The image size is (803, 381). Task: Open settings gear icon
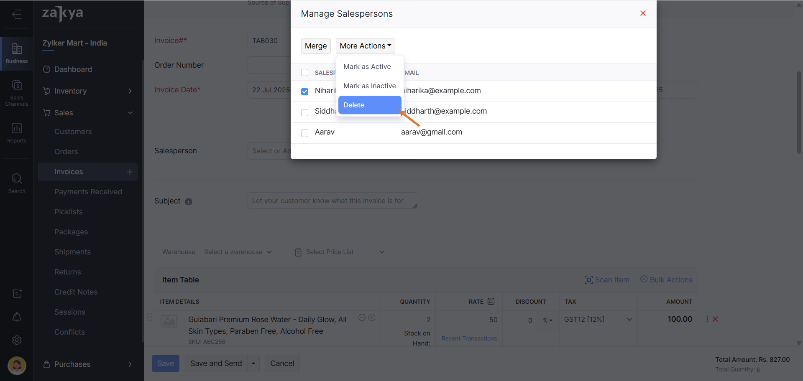pyautogui.click(x=17, y=340)
